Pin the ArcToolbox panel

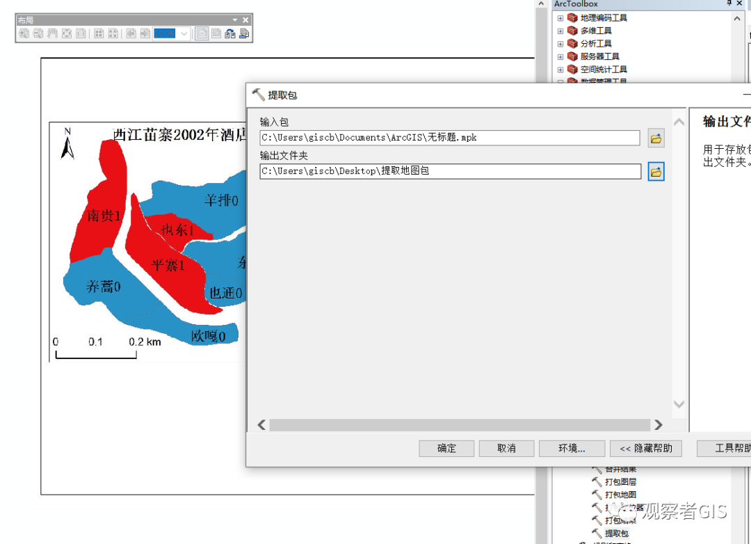(x=729, y=3)
